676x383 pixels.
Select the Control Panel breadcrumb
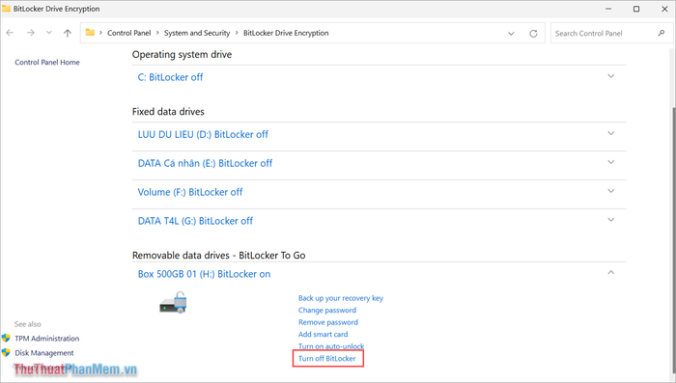click(128, 33)
